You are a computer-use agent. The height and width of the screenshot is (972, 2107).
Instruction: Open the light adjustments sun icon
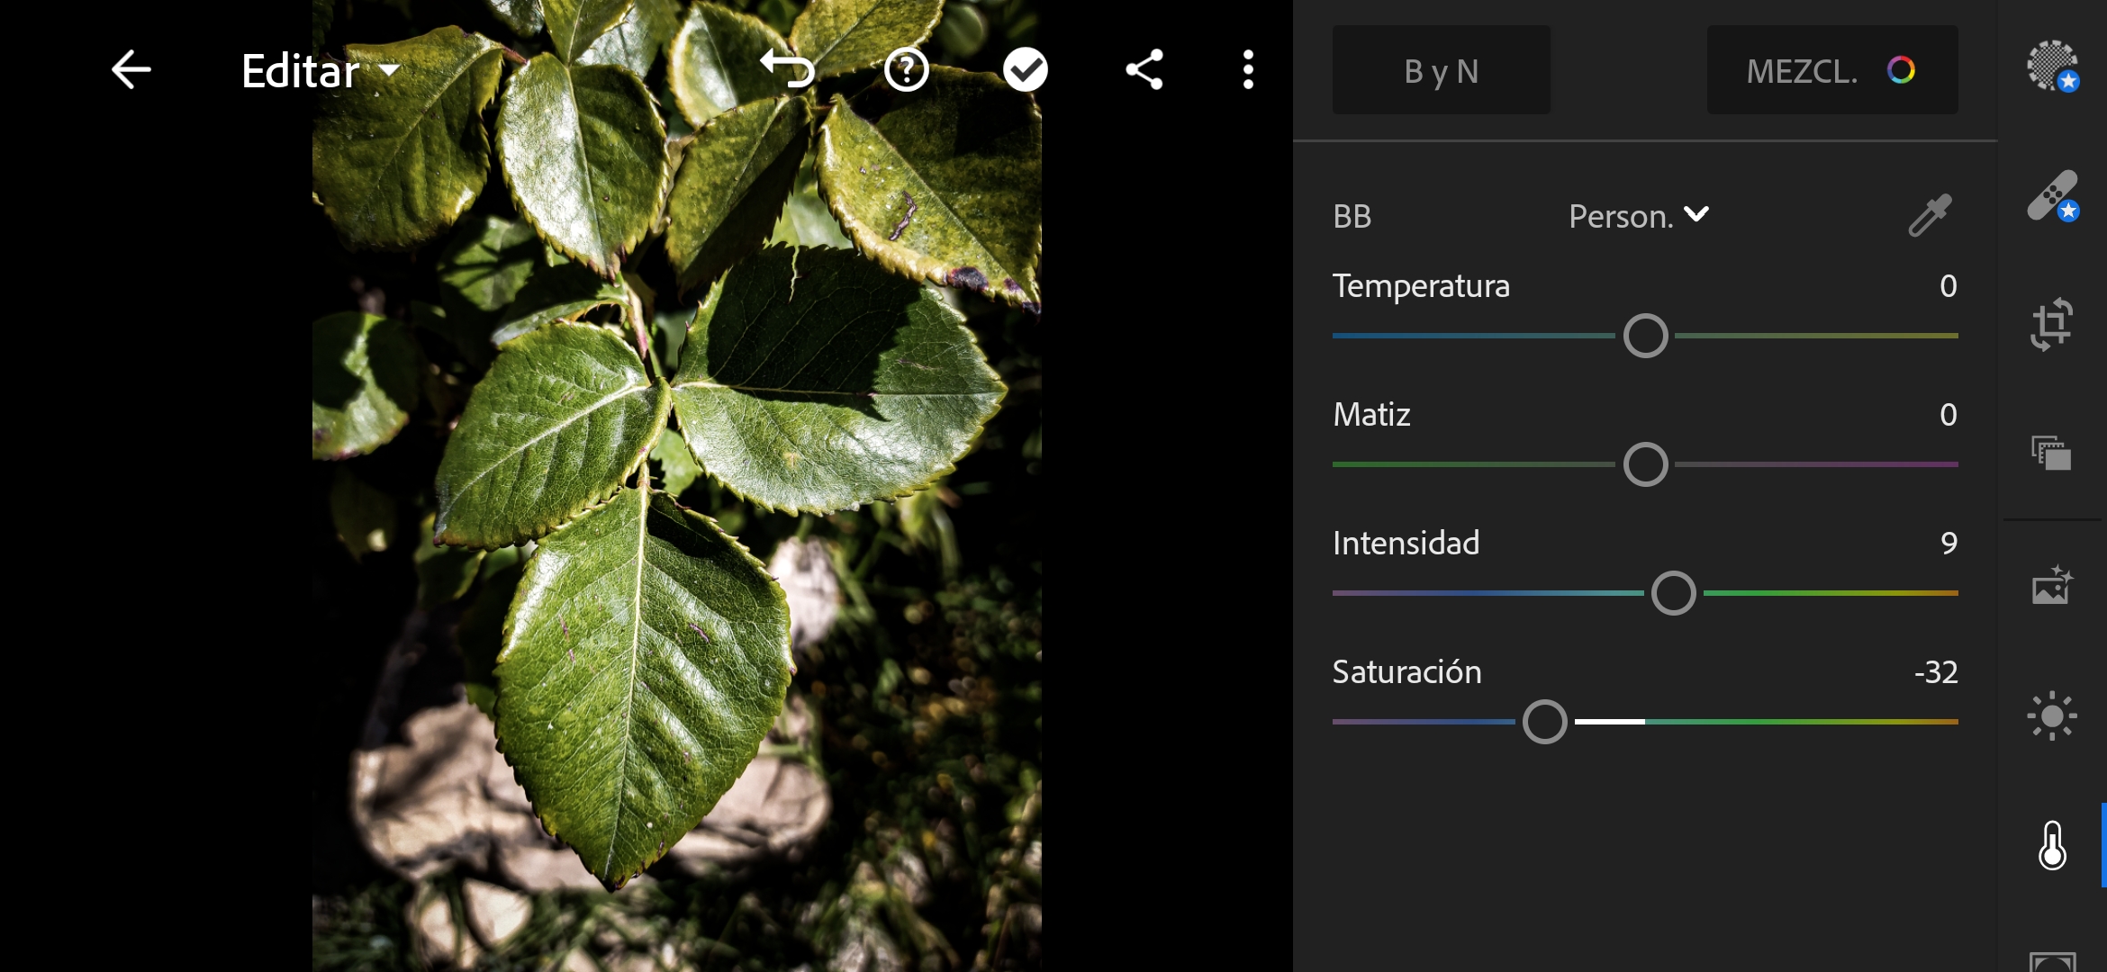click(2052, 715)
